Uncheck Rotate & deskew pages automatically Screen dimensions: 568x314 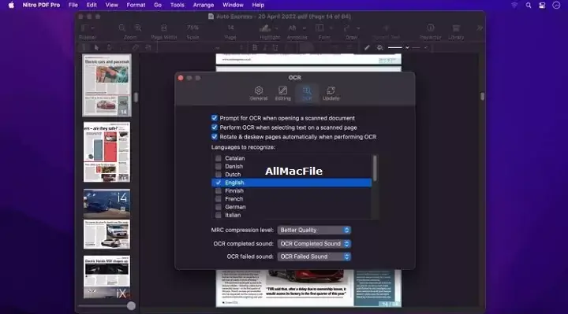(x=215, y=137)
